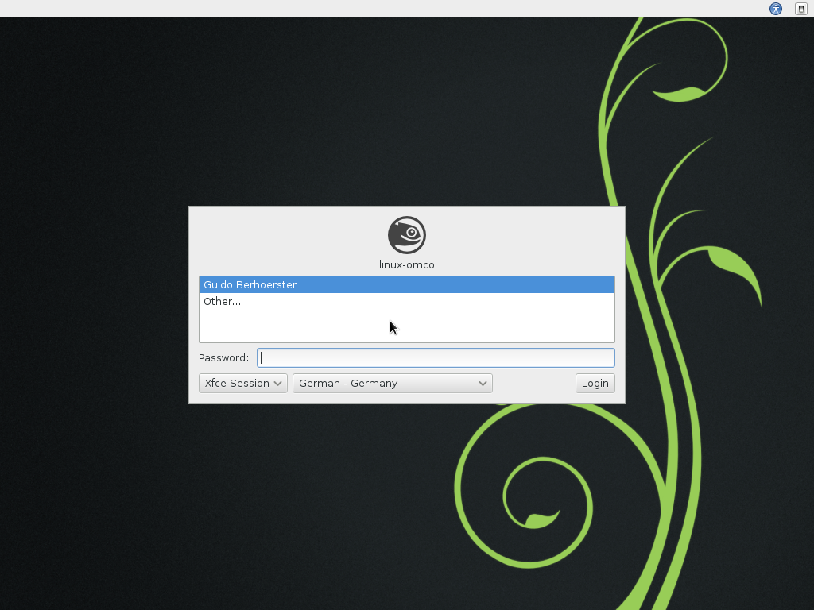Click the language selector chevron icon
The image size is (814, 610).
click(483, 383)
